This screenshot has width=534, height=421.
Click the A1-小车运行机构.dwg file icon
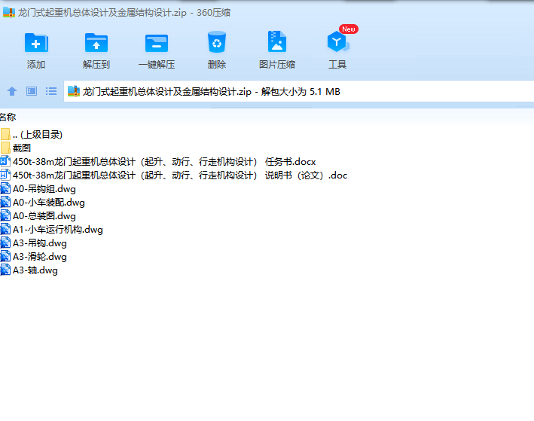click(x=5, y=230)
